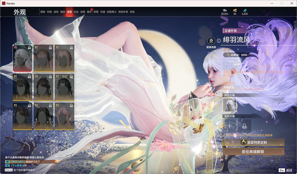
Task: Select the light brown braided hairstyle card
Action: [64, 58]
